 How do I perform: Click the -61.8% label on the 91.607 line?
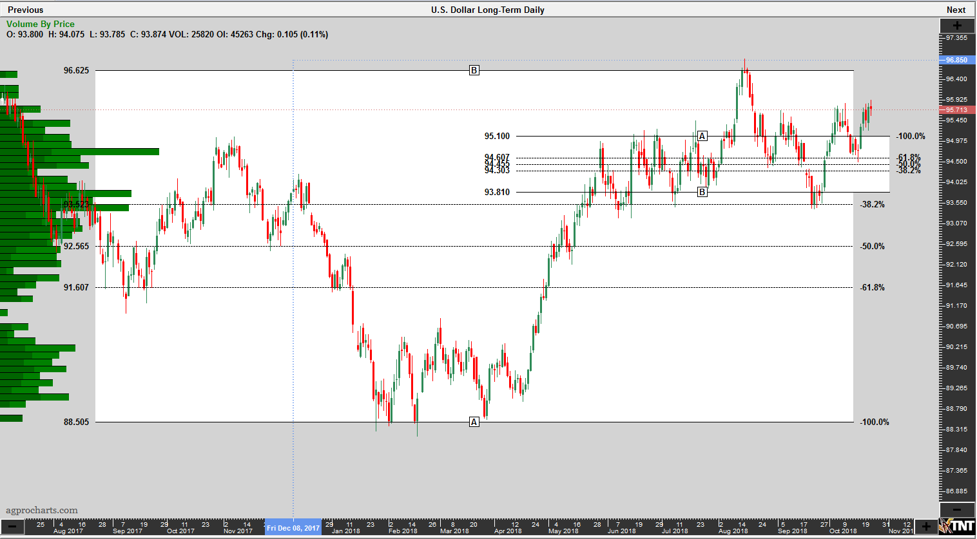(873, 287)
